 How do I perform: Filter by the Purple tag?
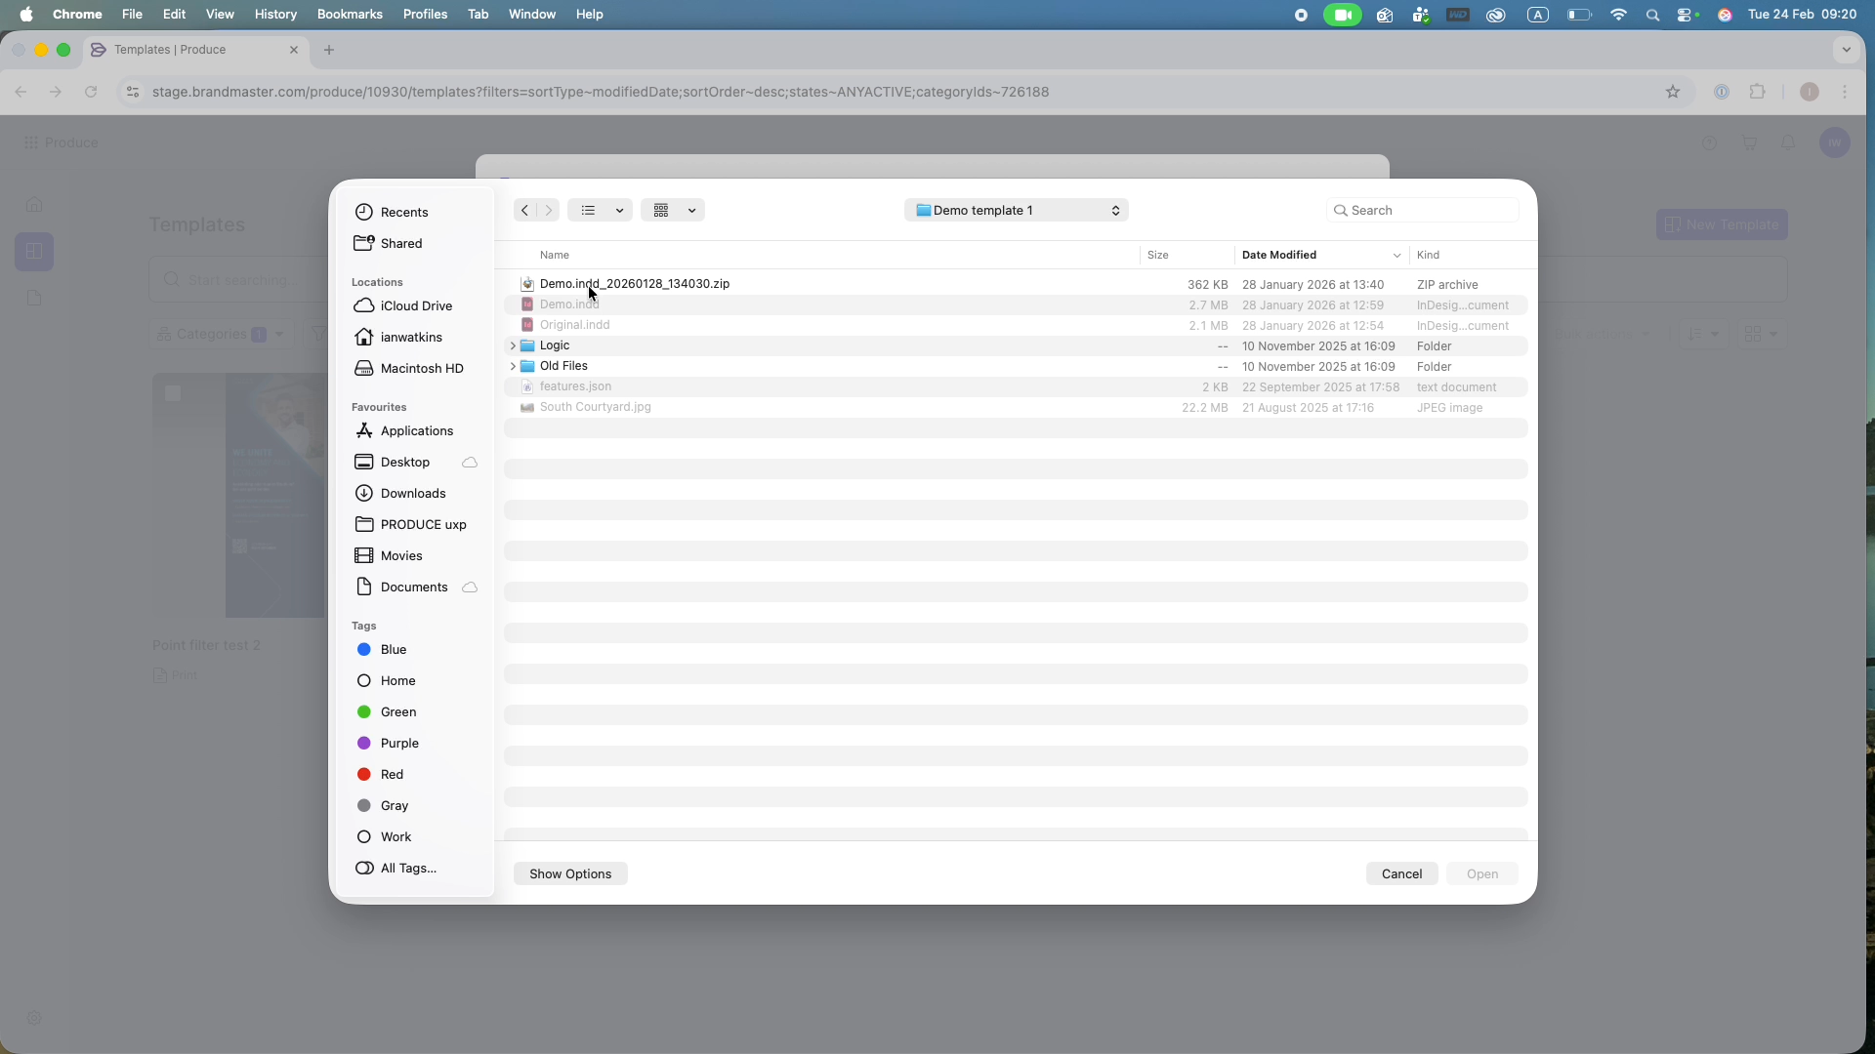tap(388, 743)
